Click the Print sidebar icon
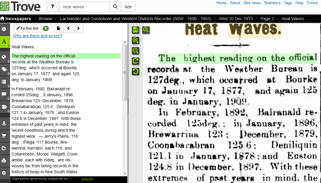Image resolution: width=321 pixels, height=183 pixels. 4,160
